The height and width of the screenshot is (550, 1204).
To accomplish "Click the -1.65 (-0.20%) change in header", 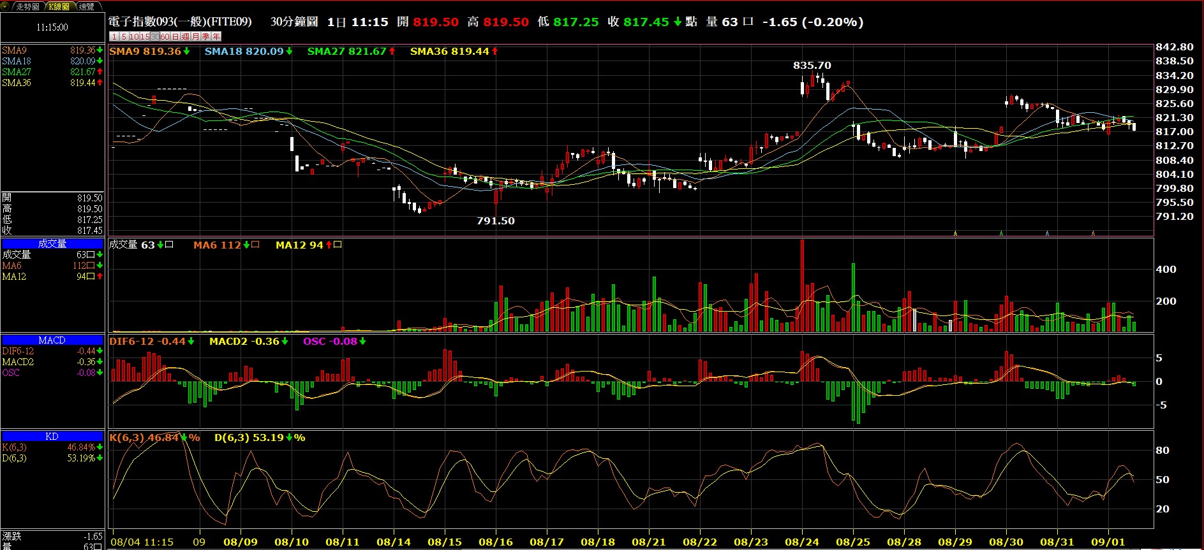I will pos(813,22).
